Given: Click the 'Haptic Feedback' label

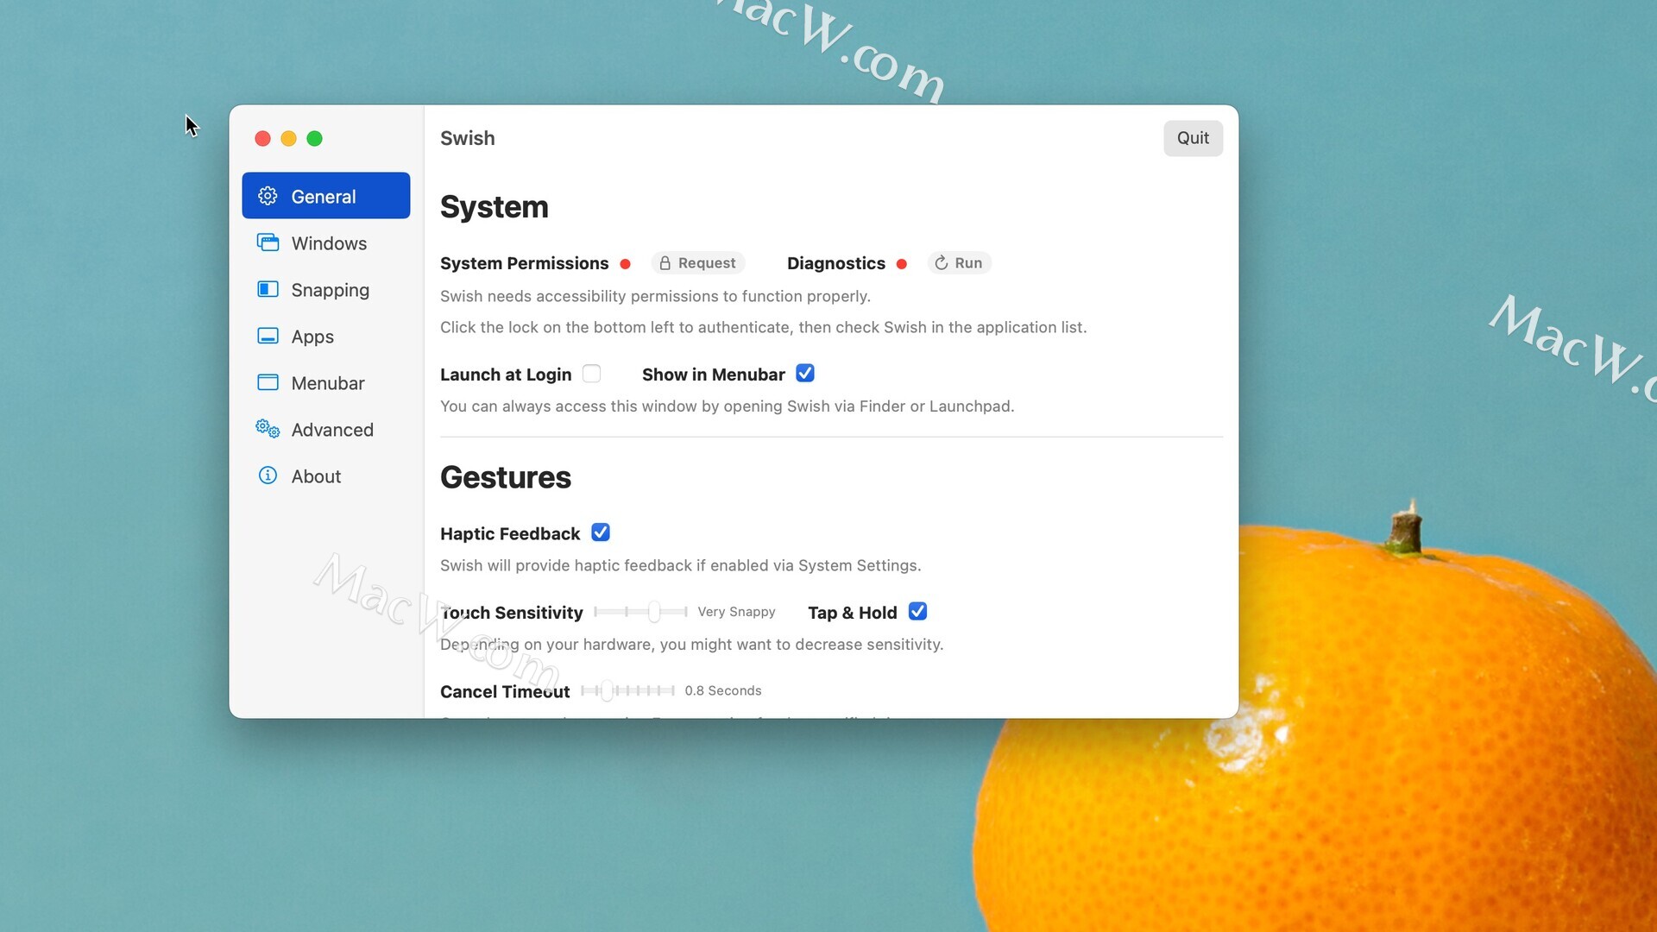Looking at the screenshot, I should tap(510, 533).
